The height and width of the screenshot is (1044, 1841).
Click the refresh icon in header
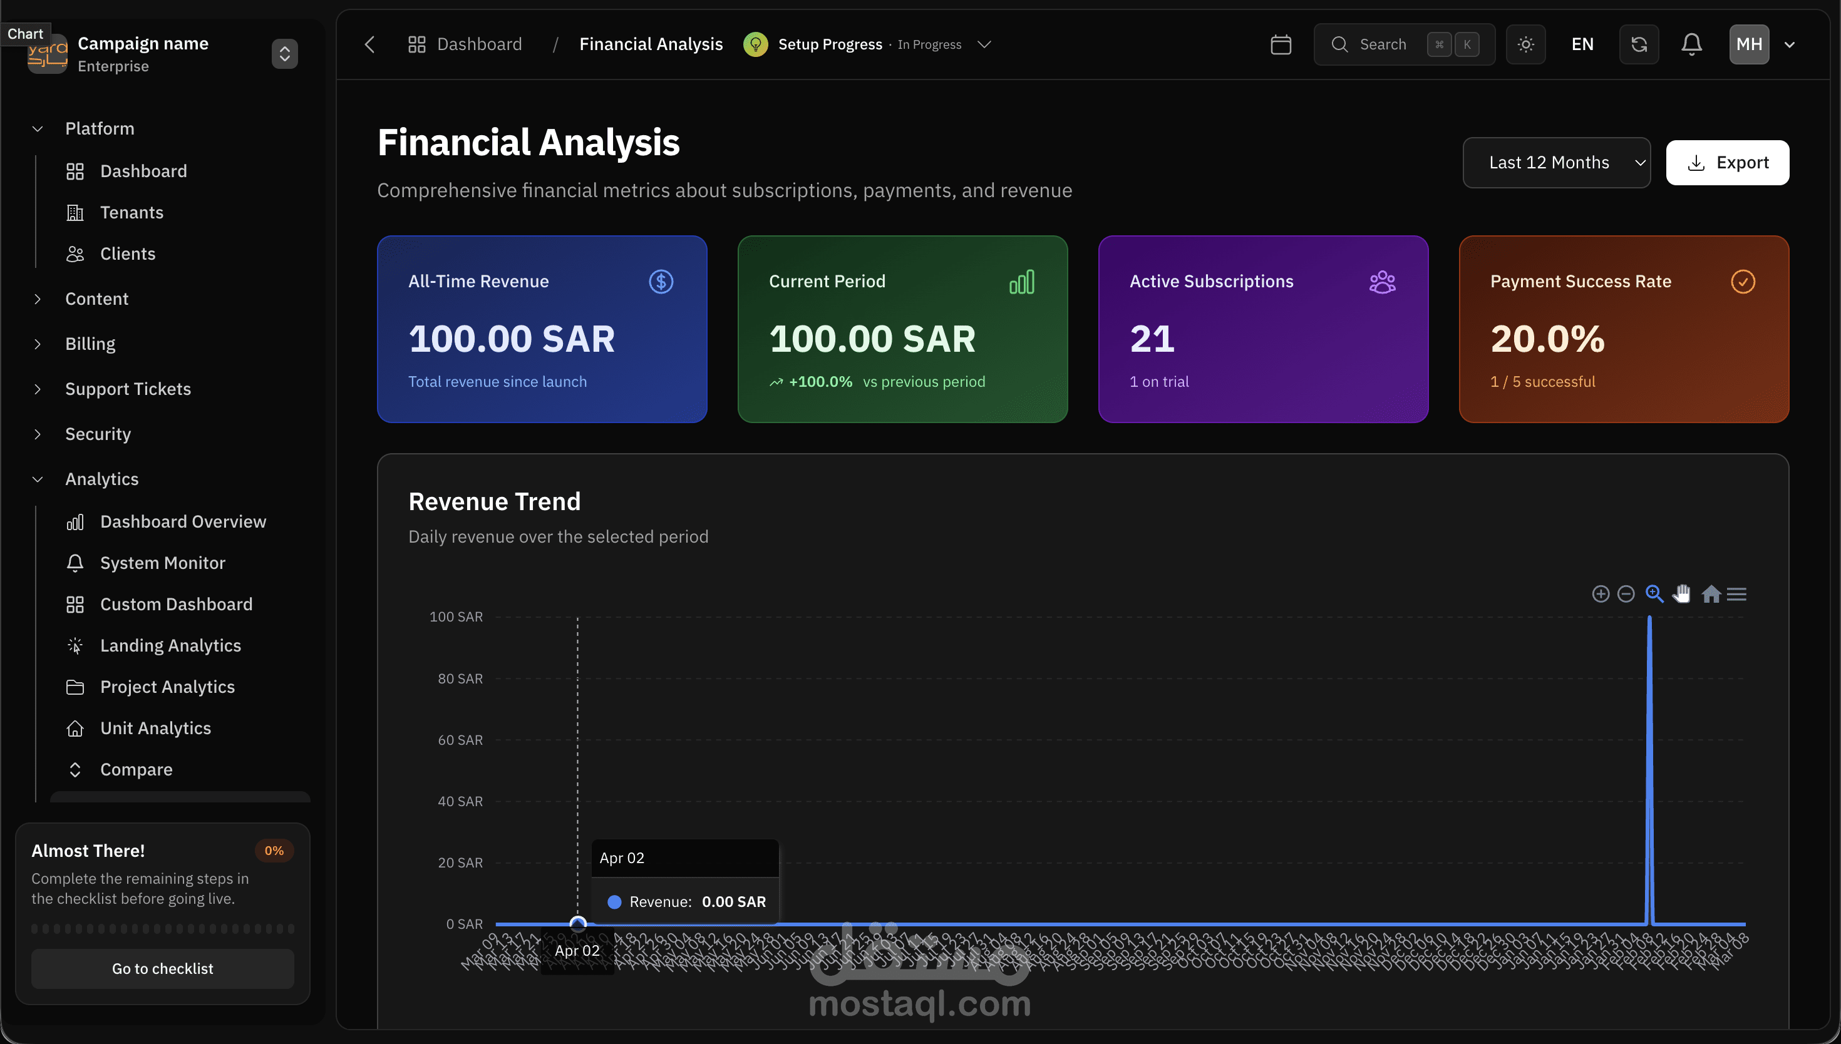(x=1639, y=44)
